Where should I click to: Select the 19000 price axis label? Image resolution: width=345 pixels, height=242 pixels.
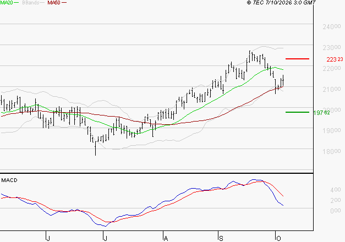332,131
